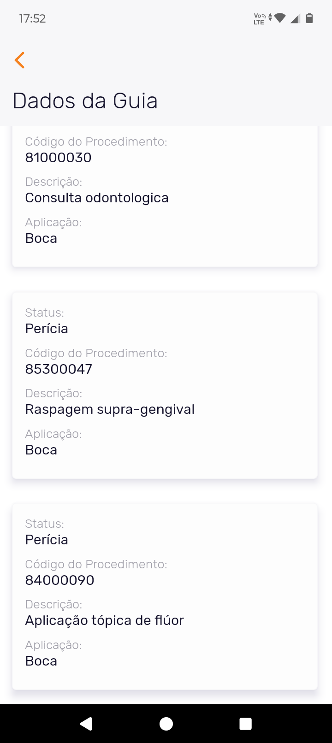The image size is (332, 743).
Task: Select procedure code 85300047
Action: tap(59, 369)
